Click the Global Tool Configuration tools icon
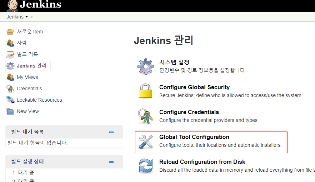Screen dimensions: 315x182 pyautogui.click(x=146, y=142)
